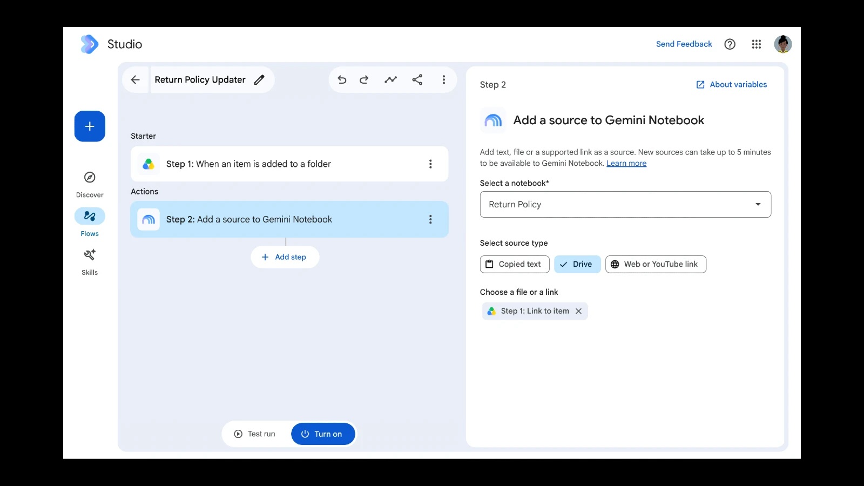Open Skills in the sidebar
Viewport: 864px width, 486px height.
tap(90, 262)
